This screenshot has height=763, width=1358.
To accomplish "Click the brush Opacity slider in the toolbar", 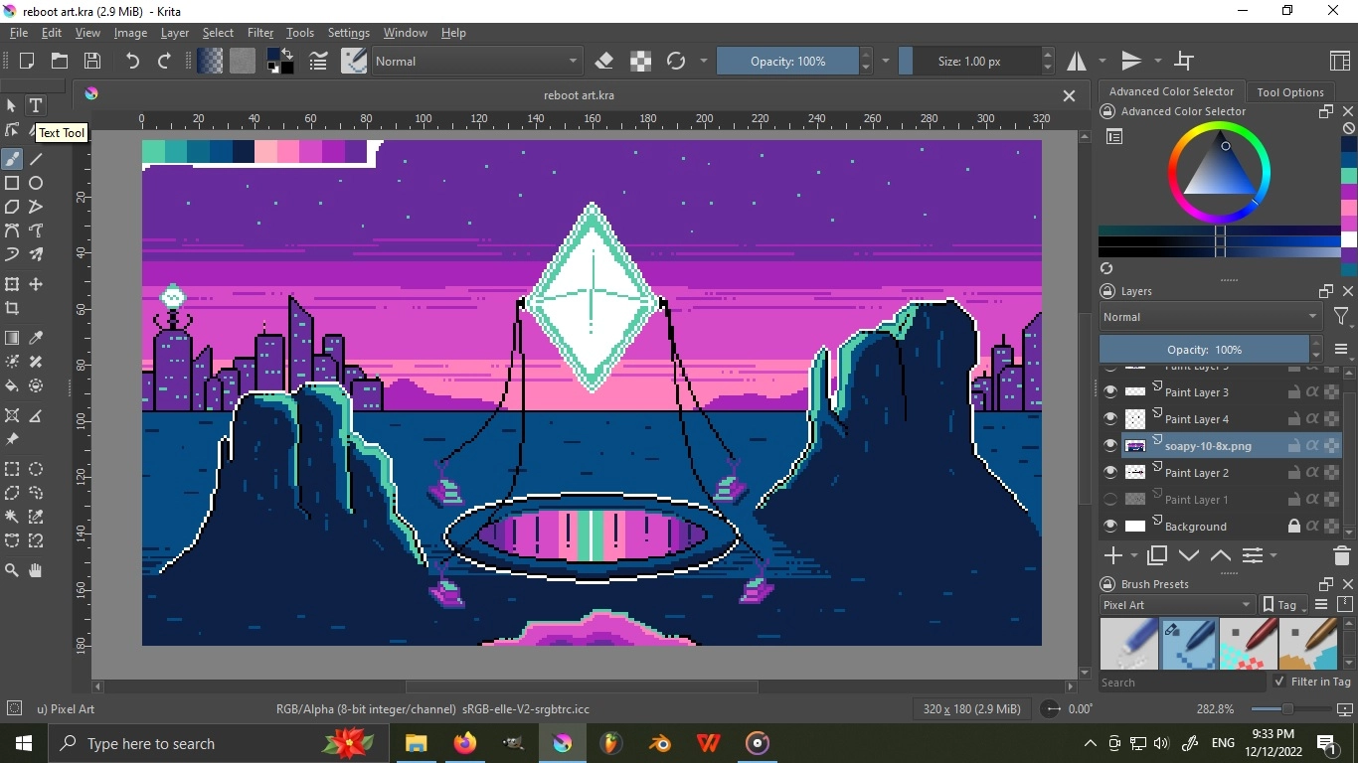I will coord(787,62).
